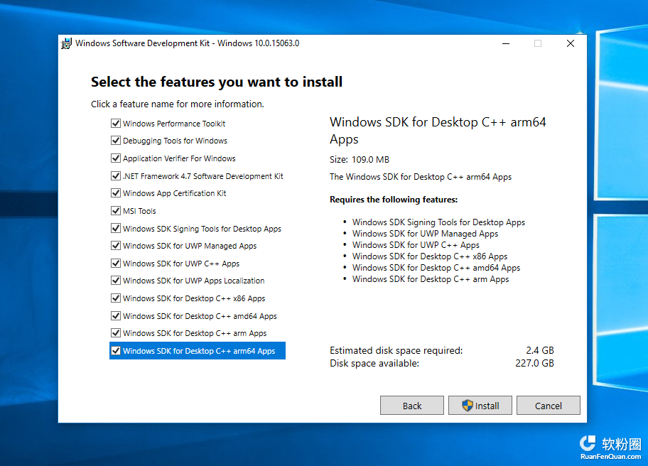
Task: Click the SDK installer icon in title bar
Action: tap(66, 43)
